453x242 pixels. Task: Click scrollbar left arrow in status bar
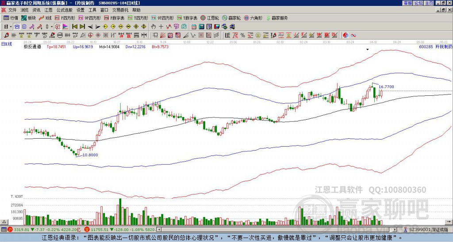click(x=159, y=230)
